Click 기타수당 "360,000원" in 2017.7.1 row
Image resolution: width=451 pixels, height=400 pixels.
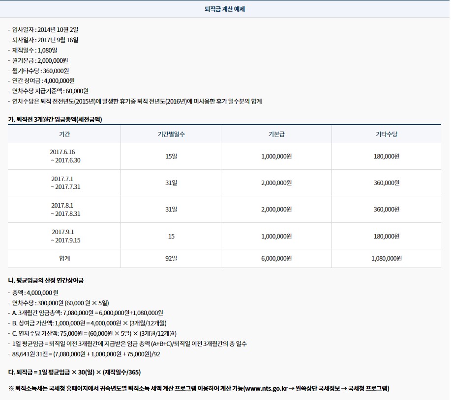387,183
